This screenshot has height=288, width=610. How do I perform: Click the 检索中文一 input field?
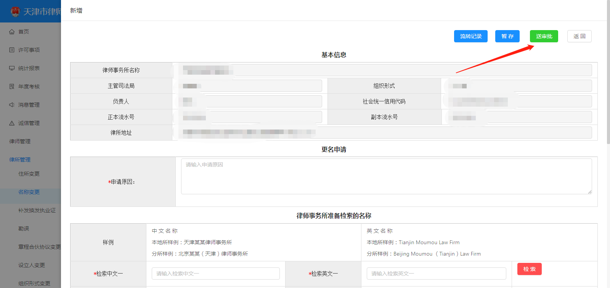click(x=215, y=274)
